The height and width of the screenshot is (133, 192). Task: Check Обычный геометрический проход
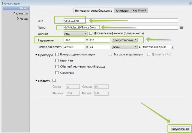coord(57,66)
